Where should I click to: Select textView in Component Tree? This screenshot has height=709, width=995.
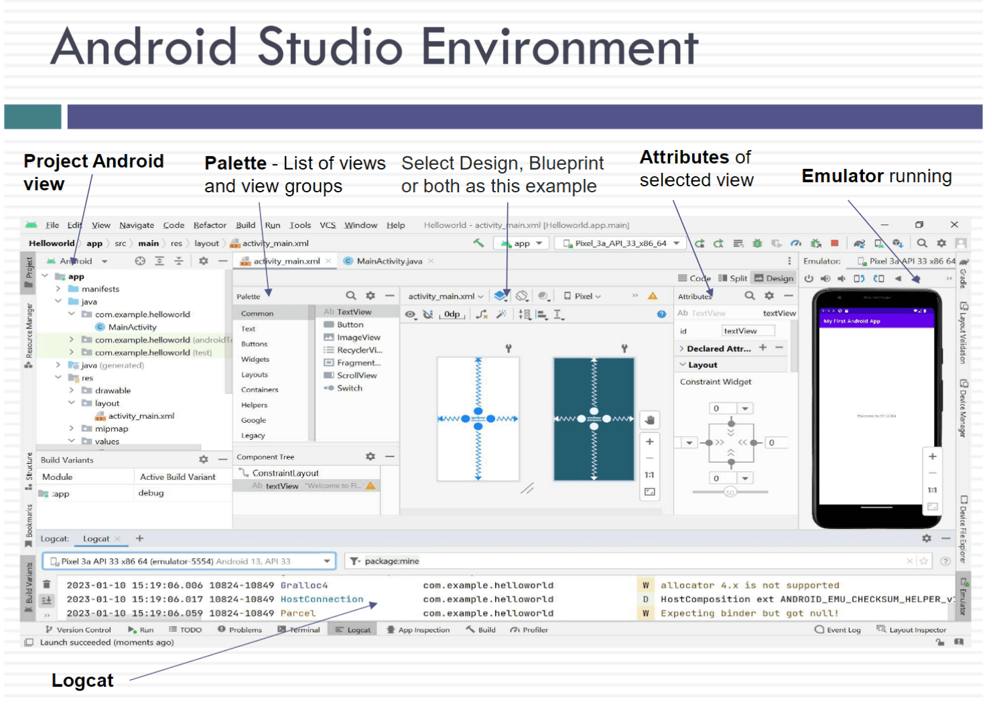(306, 486)
